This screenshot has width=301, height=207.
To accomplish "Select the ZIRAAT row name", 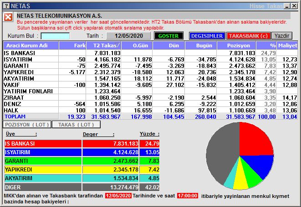I will pyautogui.click(x=14, y=97).
